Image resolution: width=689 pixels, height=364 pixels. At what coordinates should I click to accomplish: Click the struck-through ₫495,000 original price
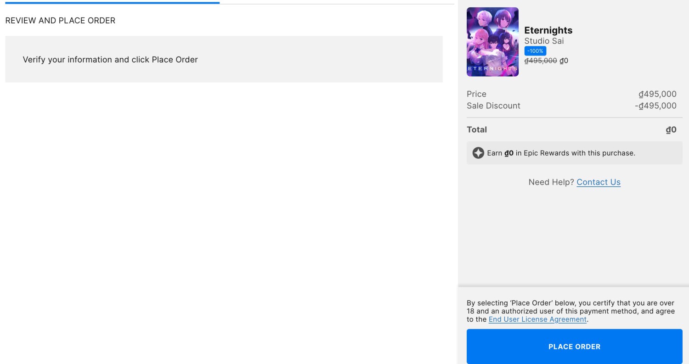pyautogui.click(x=541, y=61)
